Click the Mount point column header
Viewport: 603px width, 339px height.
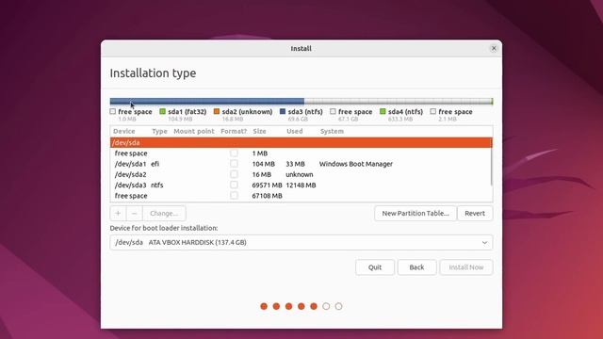click(x=194, y=132)
